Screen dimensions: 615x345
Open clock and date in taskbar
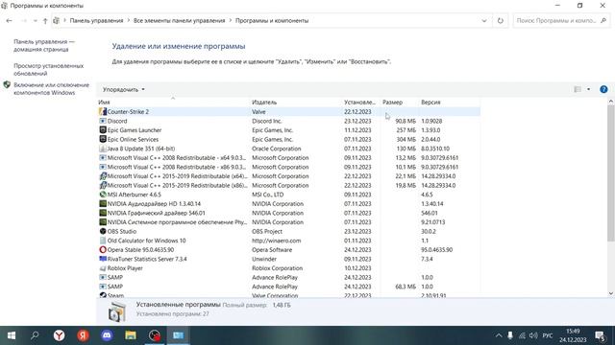point(573,335)
